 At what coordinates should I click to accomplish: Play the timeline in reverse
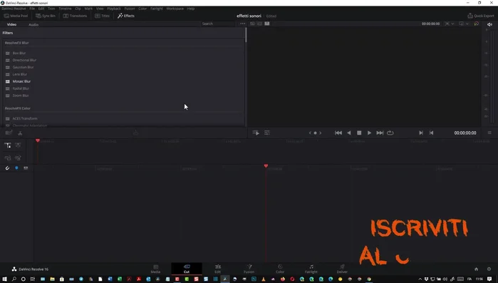tap(349, 133)
